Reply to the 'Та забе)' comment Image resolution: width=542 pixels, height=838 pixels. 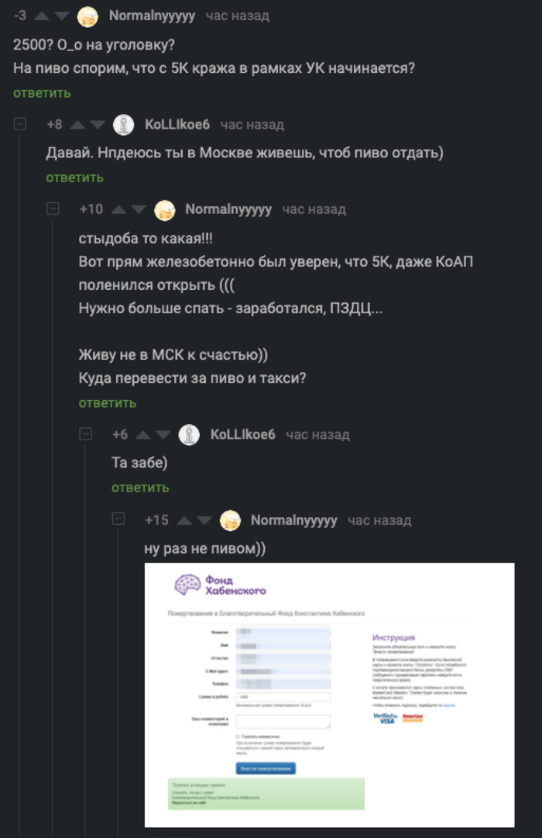(x=139, y=488)
